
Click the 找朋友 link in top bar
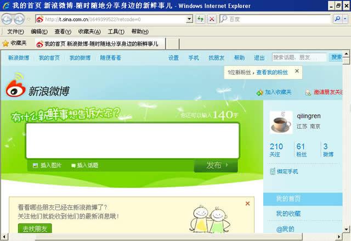coord(216,58)
